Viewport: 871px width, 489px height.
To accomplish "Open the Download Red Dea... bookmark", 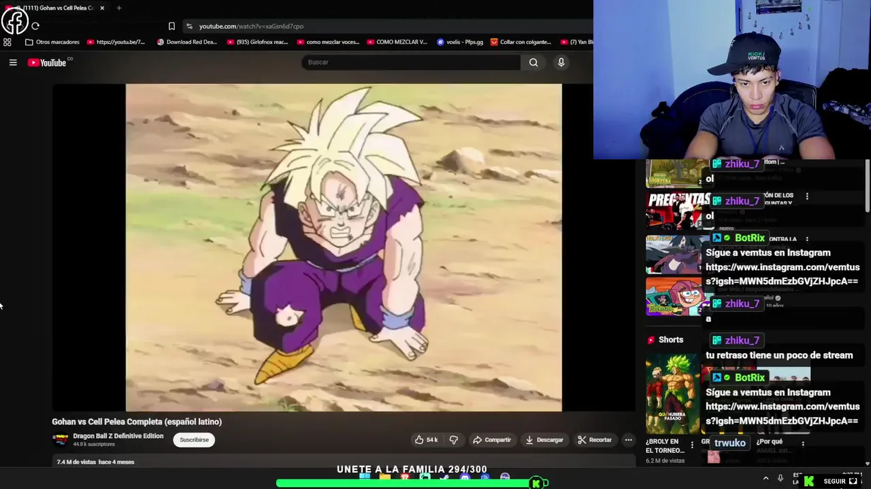I will click(187, 42).
